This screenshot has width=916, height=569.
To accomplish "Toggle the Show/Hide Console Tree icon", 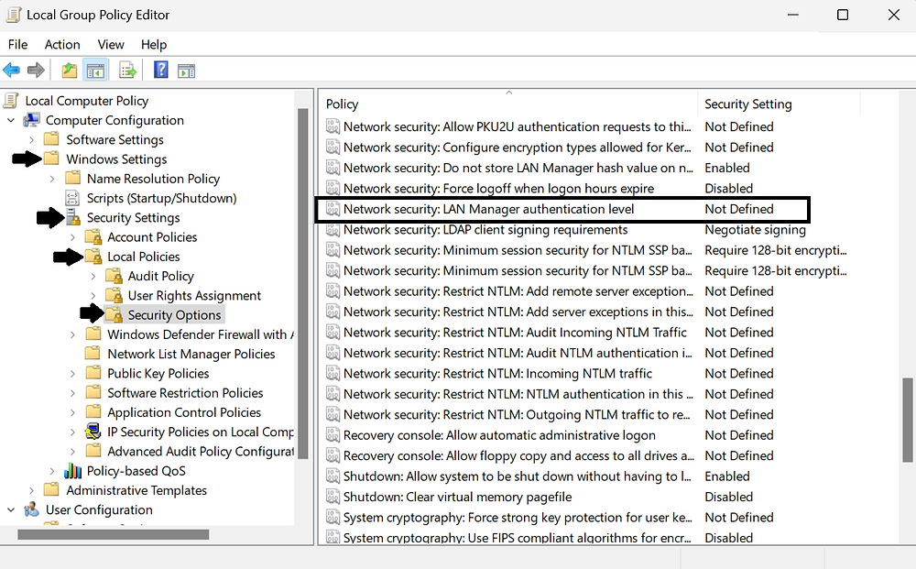I will pos(96,70).
